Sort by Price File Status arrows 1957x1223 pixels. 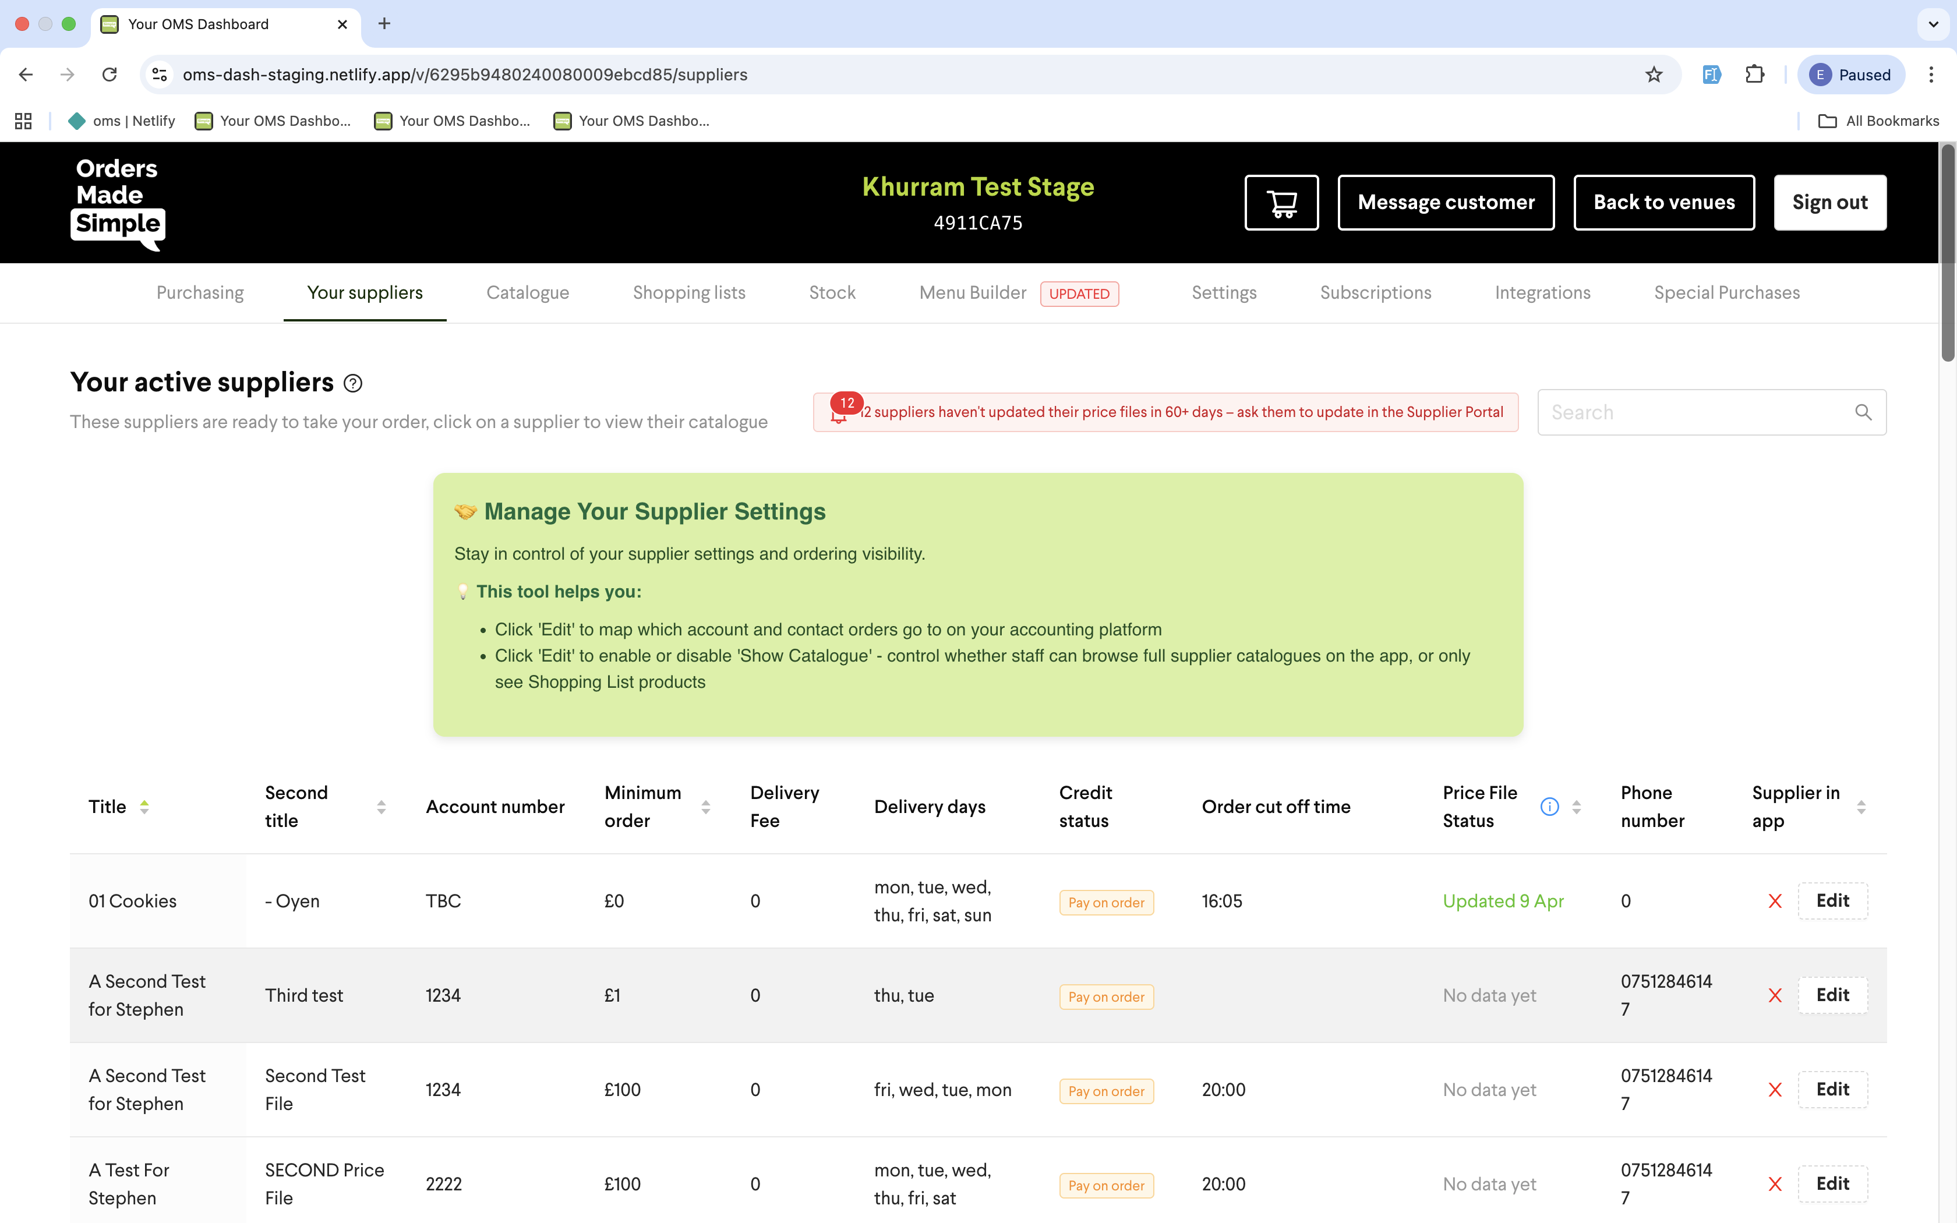point(1576,807)
